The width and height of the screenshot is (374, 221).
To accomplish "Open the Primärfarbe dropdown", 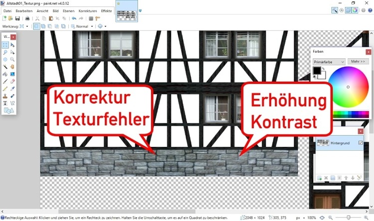I will pyautogui.click(x=329, y=62).
